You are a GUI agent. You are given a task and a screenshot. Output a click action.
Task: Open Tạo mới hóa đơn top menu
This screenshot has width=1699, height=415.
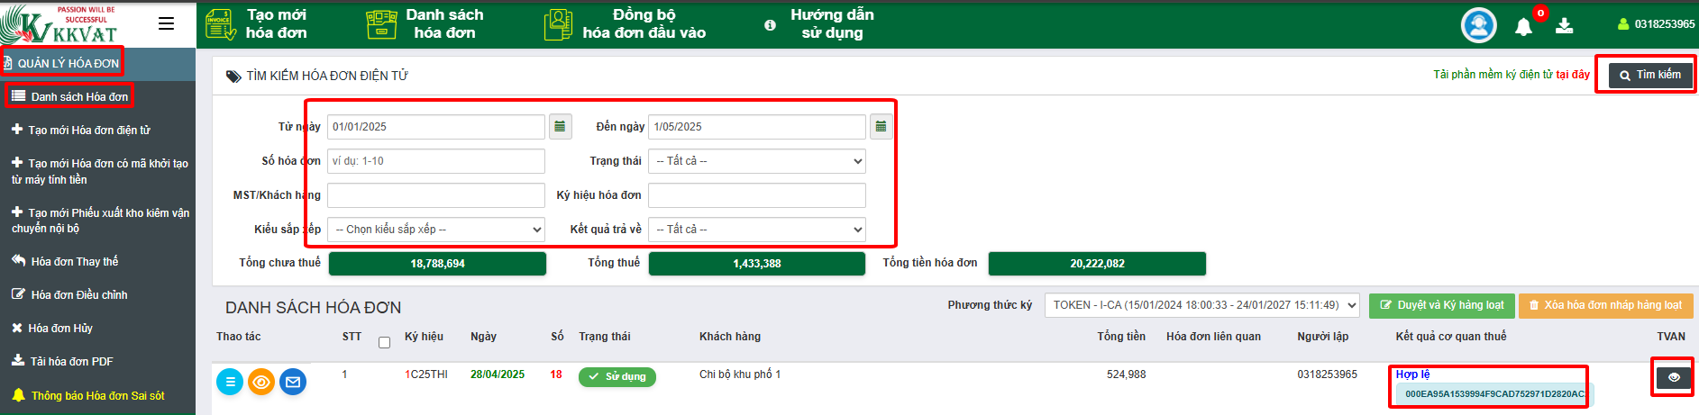click(x=258, y=24)
